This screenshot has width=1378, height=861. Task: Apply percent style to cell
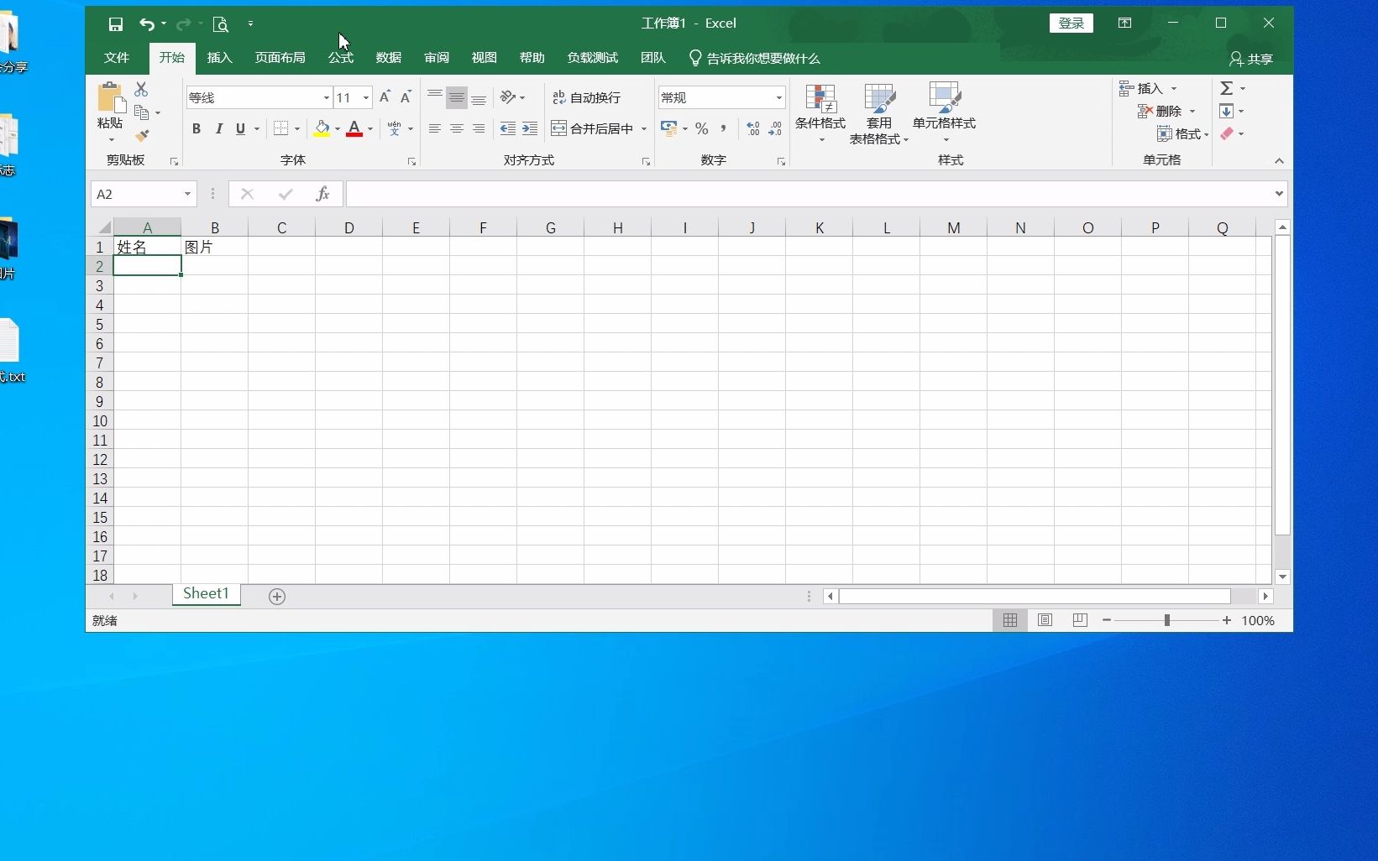pyautogui.click(x=702, y=128)
